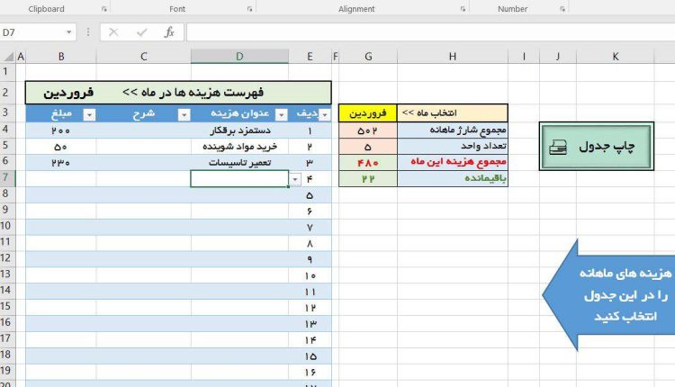
Task: Click the تعمیر تاسیسات expense cell
Action: [x=239, y=162]
